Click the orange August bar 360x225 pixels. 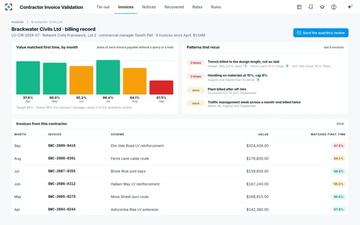[135, 81]
